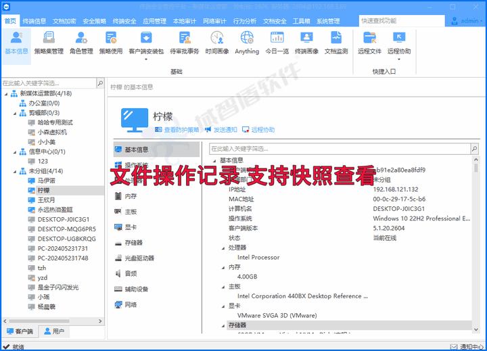Open 角色管理 tool
The width and height of the screenshot is (487, 351).
[81, 43]
